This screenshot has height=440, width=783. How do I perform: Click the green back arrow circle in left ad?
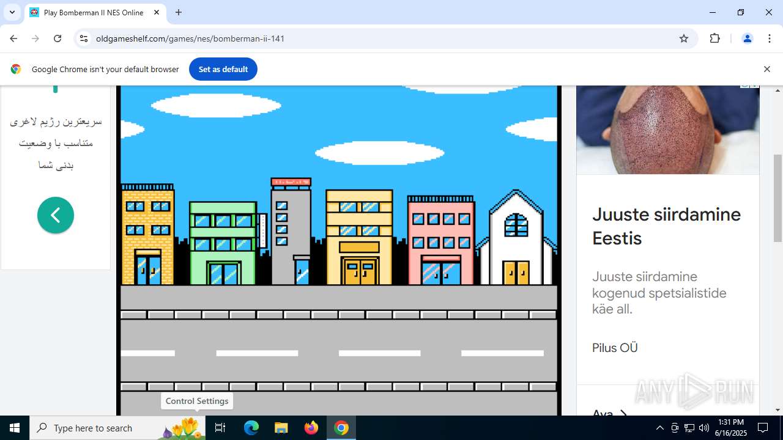[56, 215]
